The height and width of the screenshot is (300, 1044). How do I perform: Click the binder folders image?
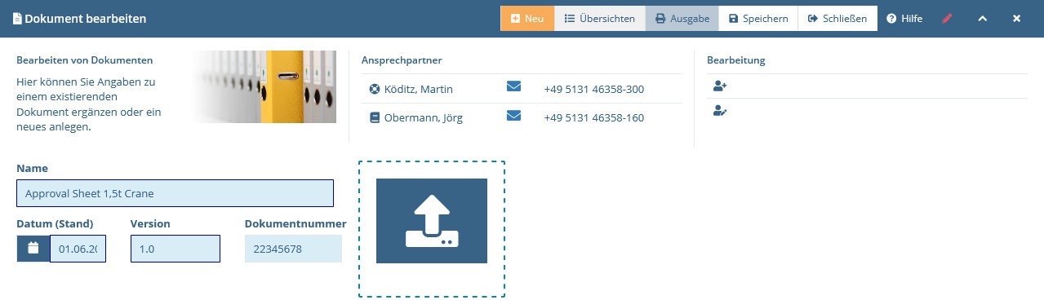(264, 86)
